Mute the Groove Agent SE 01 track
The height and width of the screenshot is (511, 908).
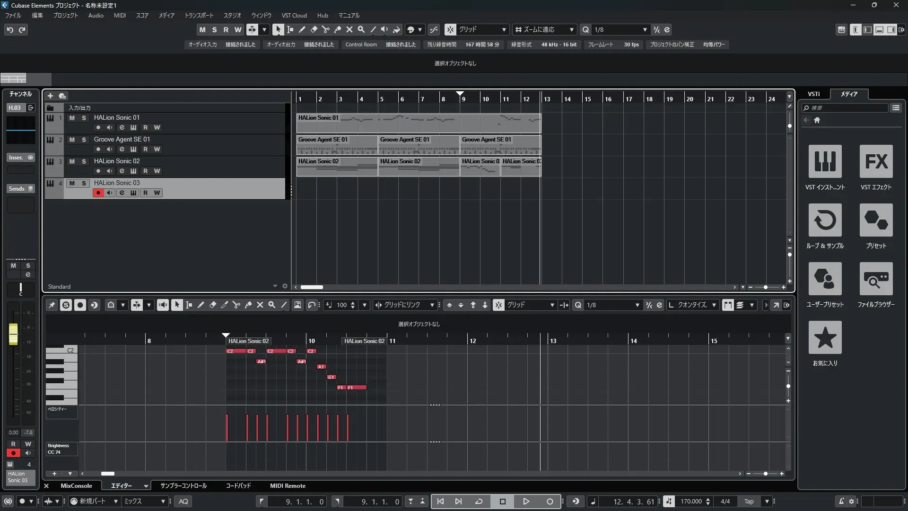point(72,140)
